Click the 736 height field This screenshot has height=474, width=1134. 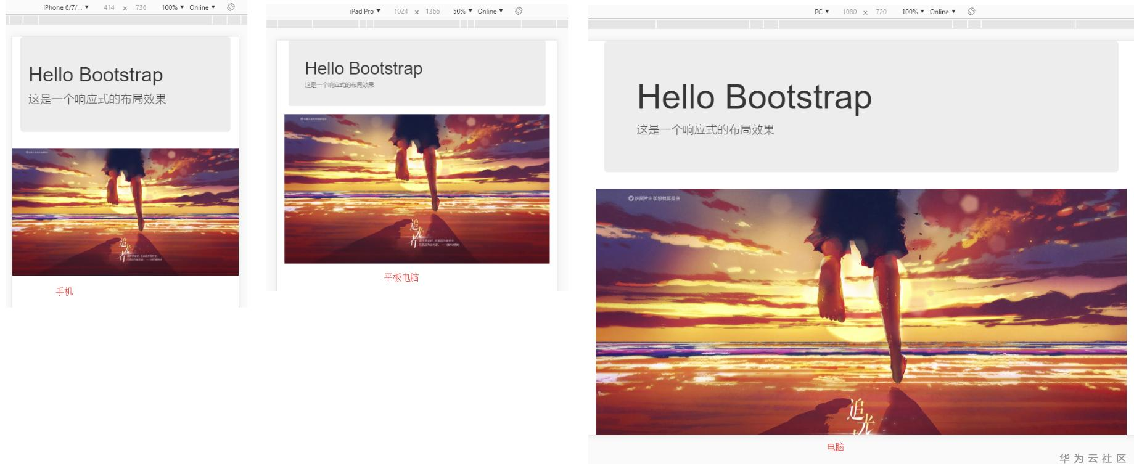click(141, 7)
